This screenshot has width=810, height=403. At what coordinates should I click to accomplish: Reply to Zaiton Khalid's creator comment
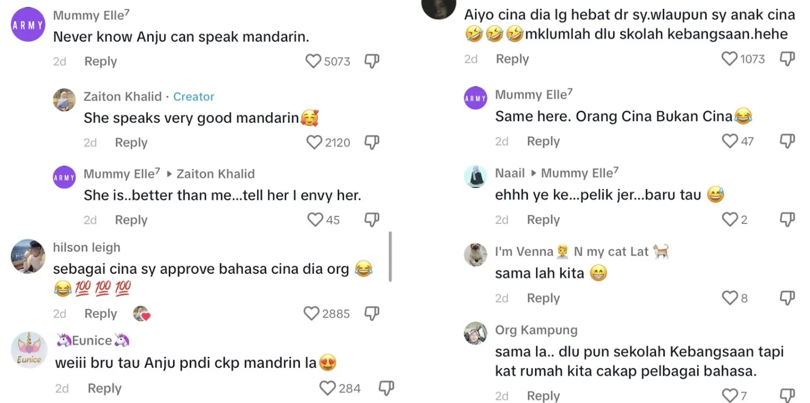(131, 143)
